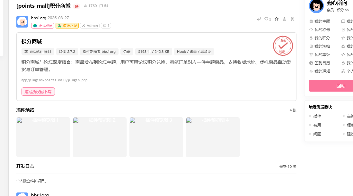The image size is (353, 196).
Task: Click the Hook / 路由 / 后台页 tag
Action: coord(194,52)
